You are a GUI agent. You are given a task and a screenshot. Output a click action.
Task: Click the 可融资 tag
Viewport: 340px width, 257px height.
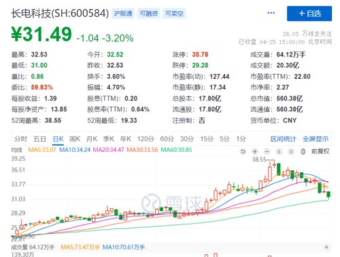pyautogui.click(x=148, y=14)
